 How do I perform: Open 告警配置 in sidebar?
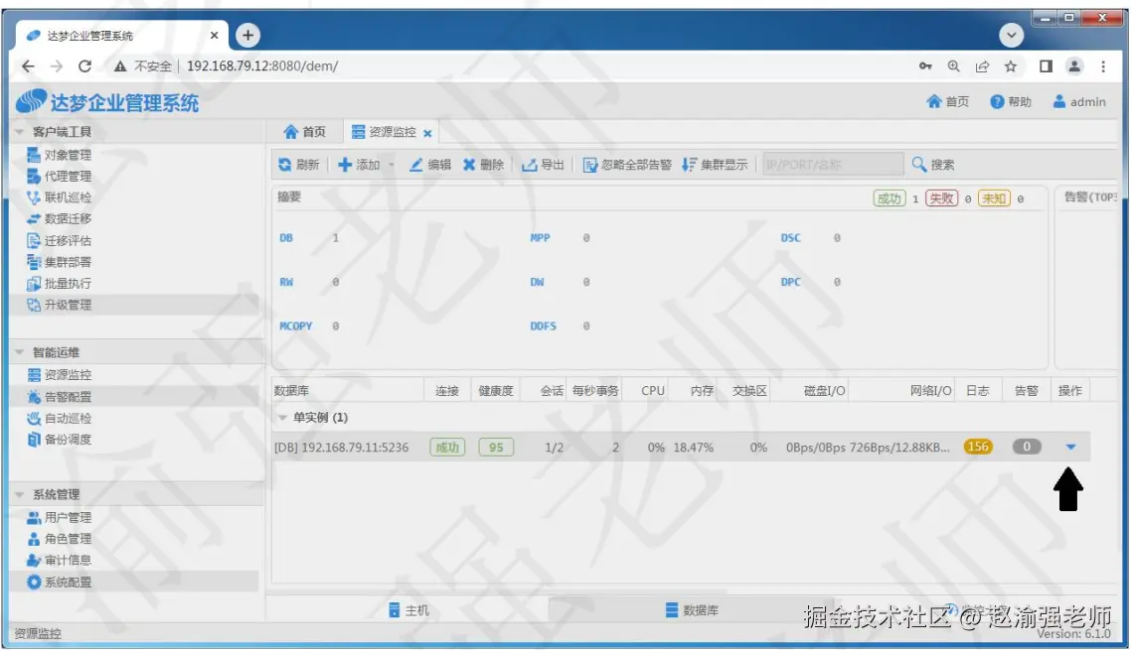(x=60, y=396)
